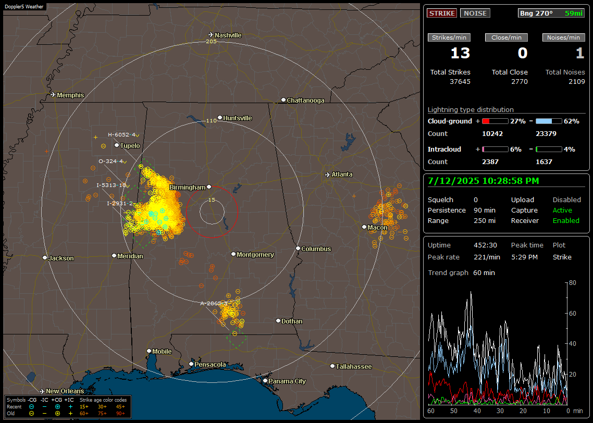Click the Birmingham city marker

click(x=209, y=186)
